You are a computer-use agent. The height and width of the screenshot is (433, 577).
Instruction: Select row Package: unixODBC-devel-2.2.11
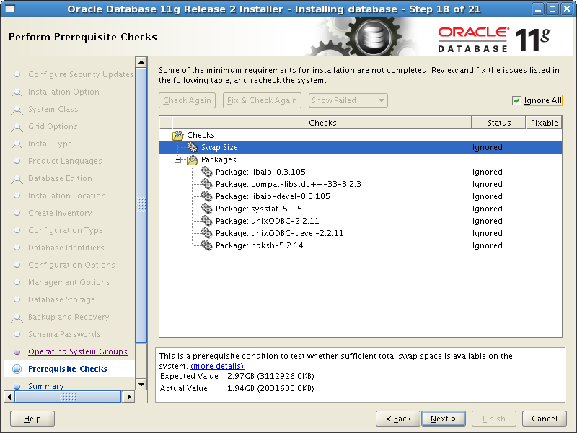tap(361, 233)
